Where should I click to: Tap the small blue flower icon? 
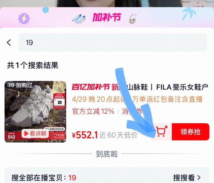45,10
